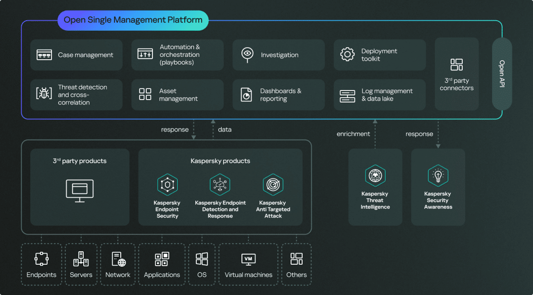The height and width of the screenshot is (295, 533).
Task: Click the Endpoint Detection and Response icon
Action: point(220,184)
